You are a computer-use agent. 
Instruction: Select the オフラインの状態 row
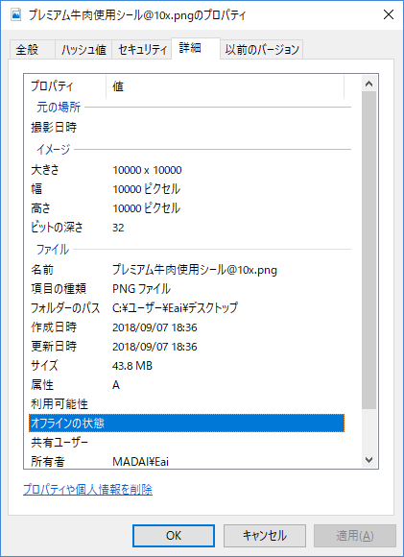(186, 424)
